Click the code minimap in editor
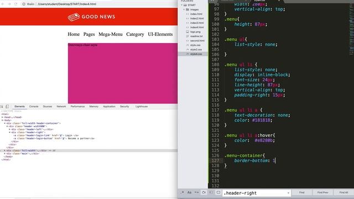This screenshot has height=199, width=354. [x=351, y=29]
